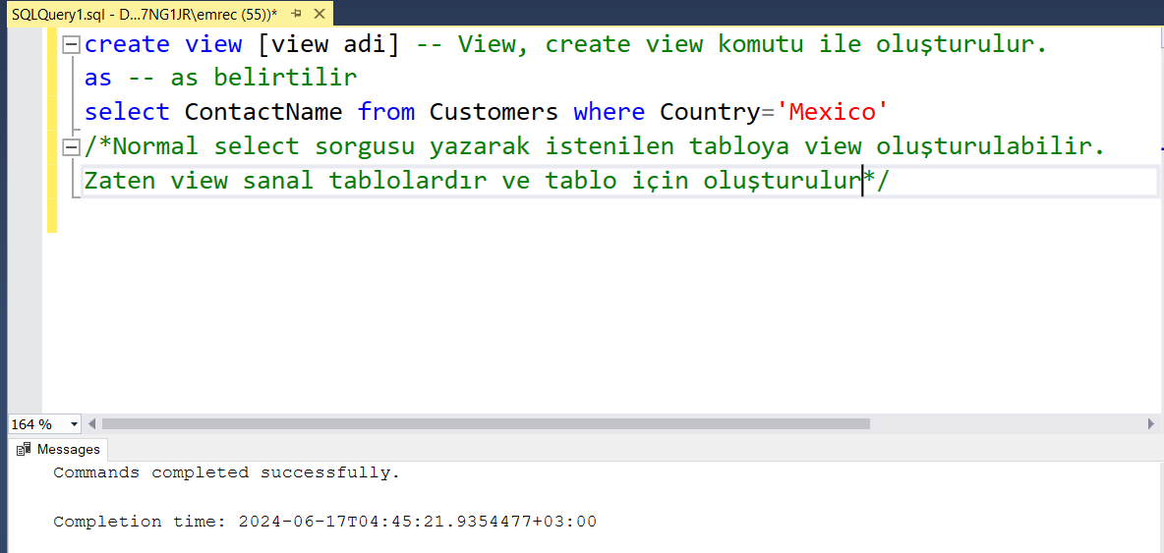
Task: Click the comment line starting 'Normal select sorgusu'
Action: click(x=595, y=146)
